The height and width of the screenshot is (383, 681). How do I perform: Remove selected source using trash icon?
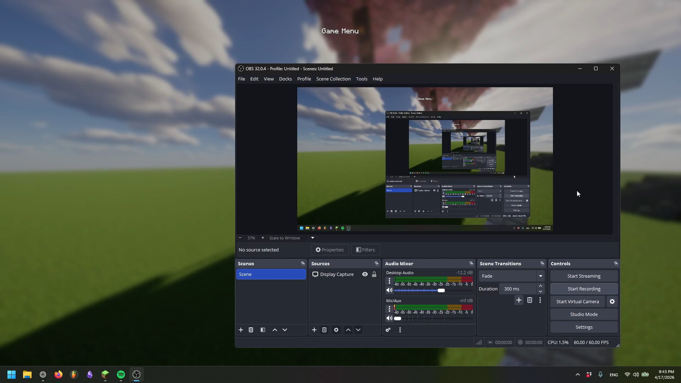click(324, 330)
